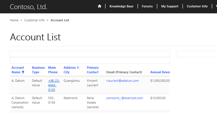Screen dimensions: 217x113
Task: Go to My Support page
Action: (x=170, y=6)
